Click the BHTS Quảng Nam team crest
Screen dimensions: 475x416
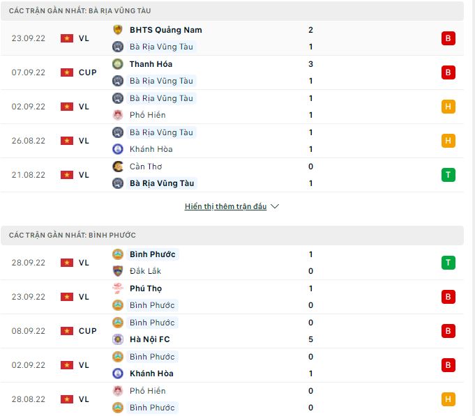click(117, 30)
